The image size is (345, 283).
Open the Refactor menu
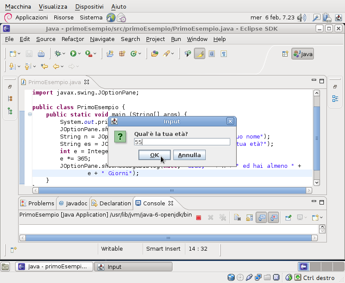point(72,39)
